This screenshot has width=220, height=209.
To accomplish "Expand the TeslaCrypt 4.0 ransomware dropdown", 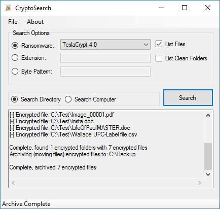I will coord(105,45).
